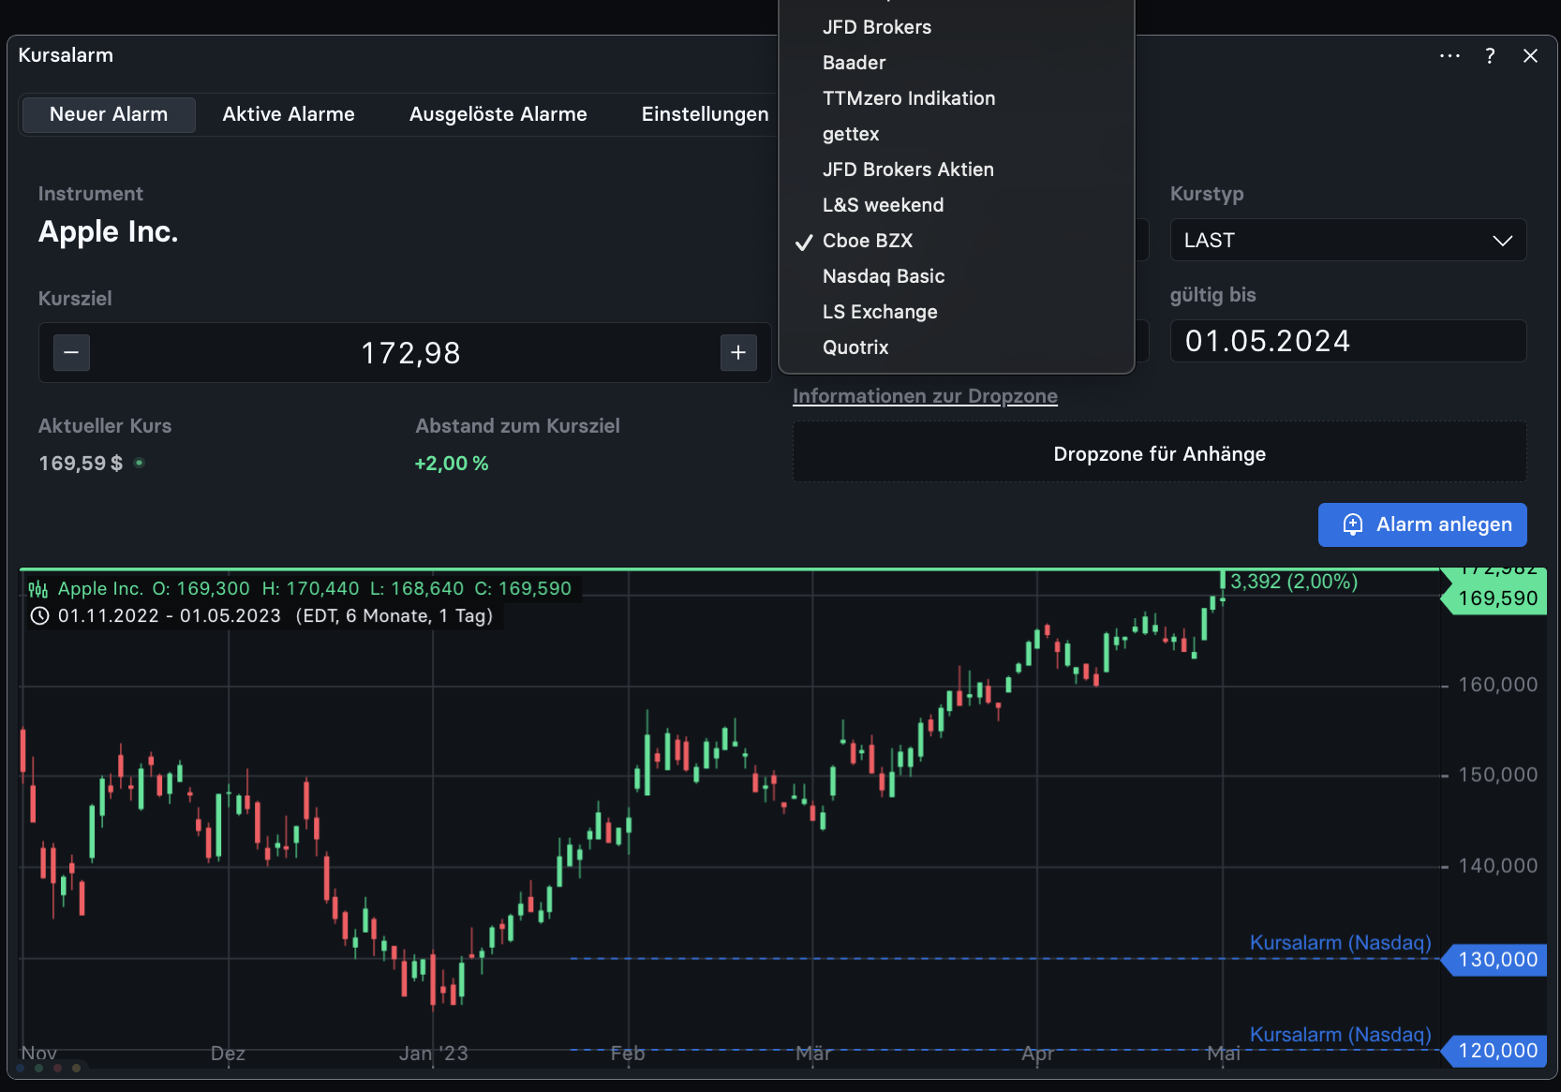Open the three-dots more options menu
The height and width of the screenshot is (1092, 1561).
pos(1449,56)
